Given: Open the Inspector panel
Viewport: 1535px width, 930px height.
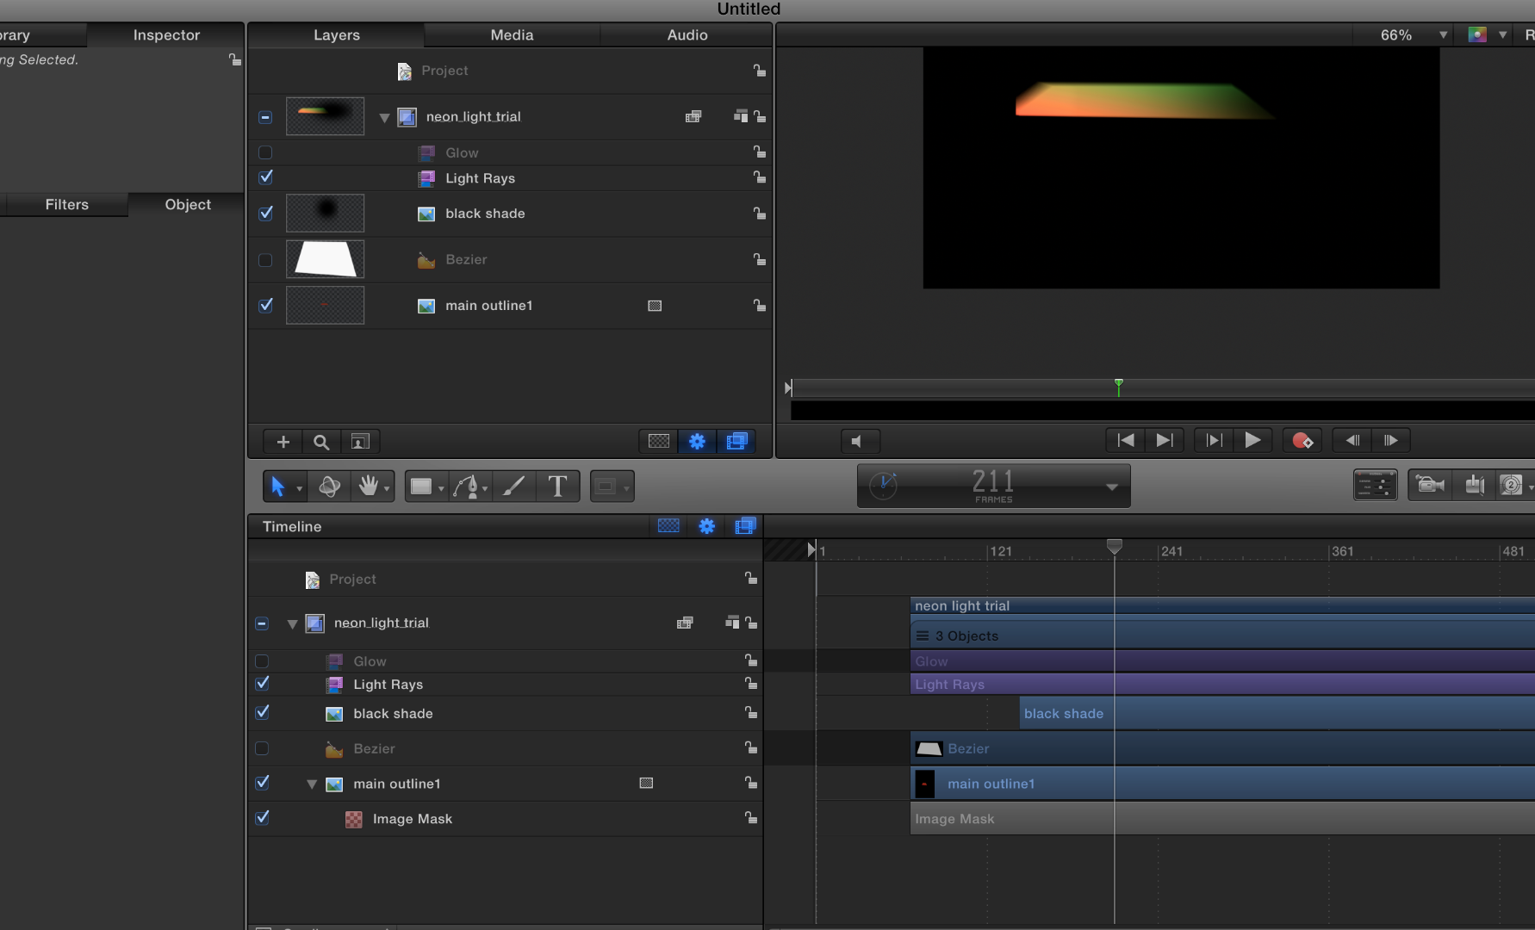Looking at the screenshot, I should pyautogui.click(x=166, y=35).
